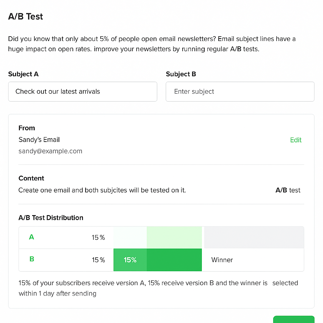Select the Subject B tab section
This screenshot has height=323, width=323.
181,74
